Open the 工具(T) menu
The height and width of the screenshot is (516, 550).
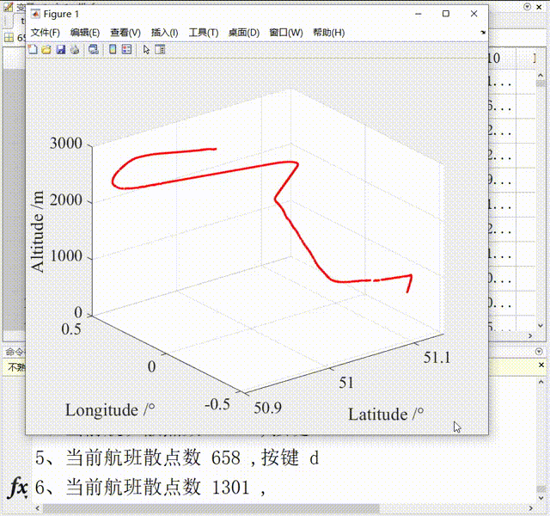pos(203,33)
